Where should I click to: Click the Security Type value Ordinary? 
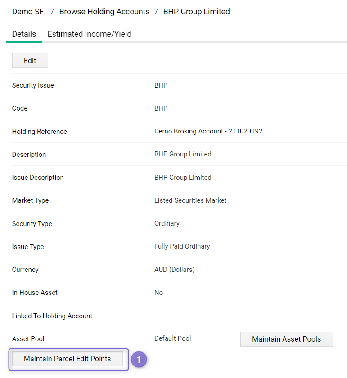pyautogui.click(x=167, y=223)
